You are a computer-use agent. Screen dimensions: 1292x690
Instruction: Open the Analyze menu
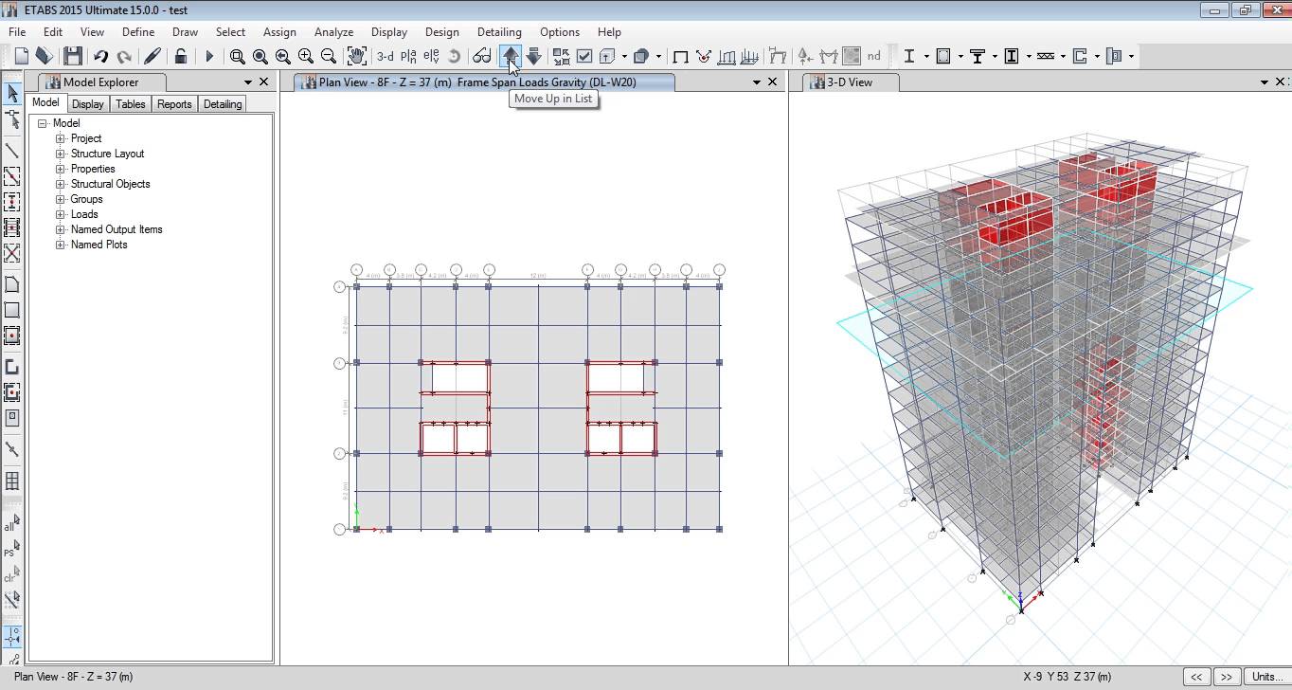point(333,31)
